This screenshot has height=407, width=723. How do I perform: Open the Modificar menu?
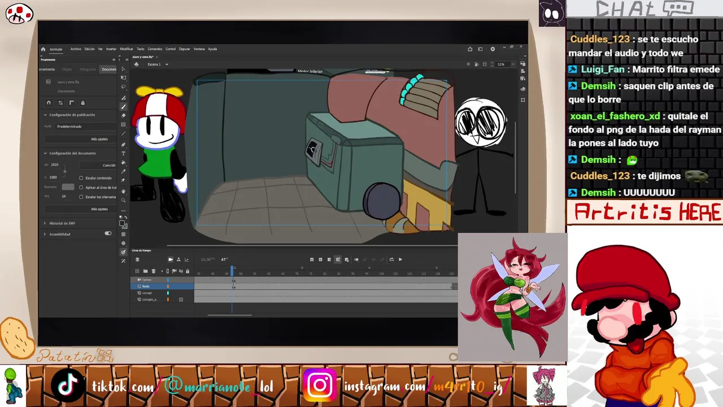[x=127, y=49]
